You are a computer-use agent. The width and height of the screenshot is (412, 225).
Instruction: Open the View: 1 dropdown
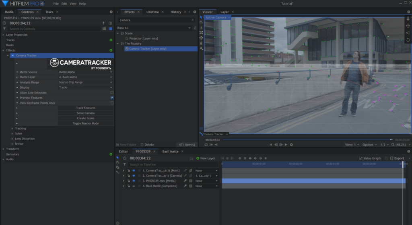click(352, 145)
